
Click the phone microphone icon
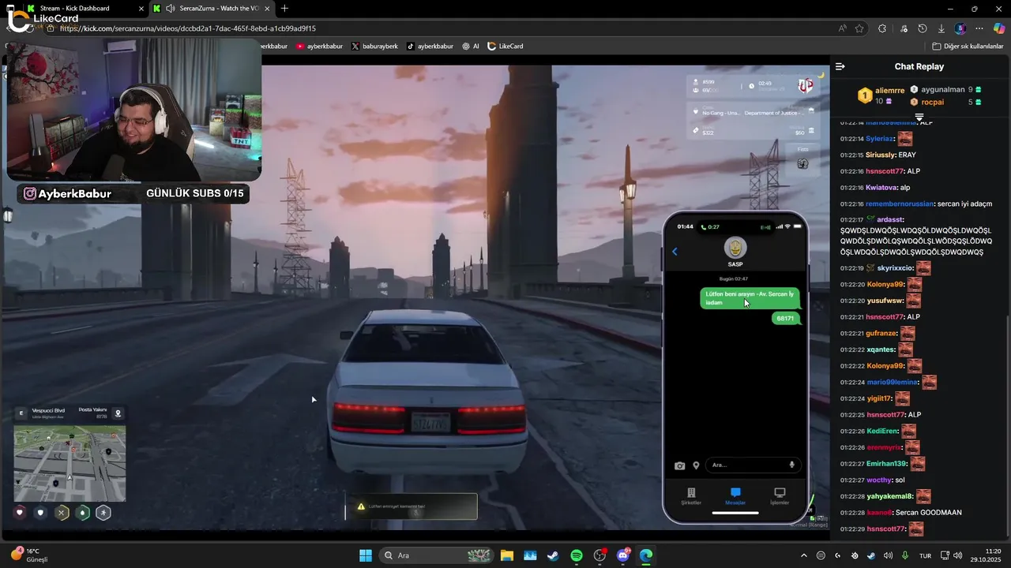point(792,465)
